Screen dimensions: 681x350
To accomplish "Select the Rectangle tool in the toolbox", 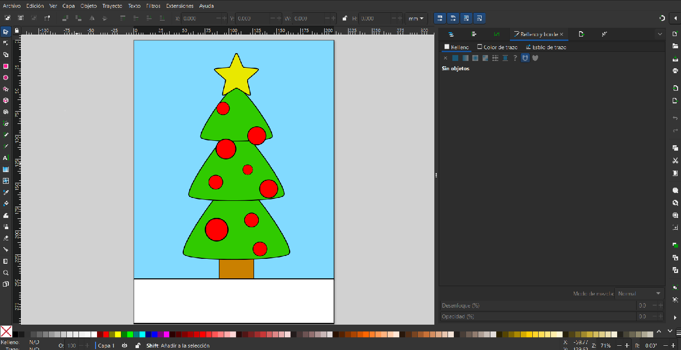I will 6,66.
